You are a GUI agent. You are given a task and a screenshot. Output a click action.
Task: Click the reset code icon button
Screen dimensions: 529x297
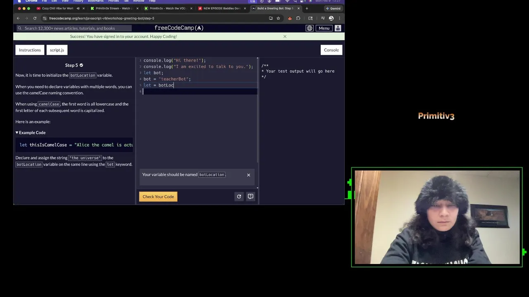pos(239,196)
